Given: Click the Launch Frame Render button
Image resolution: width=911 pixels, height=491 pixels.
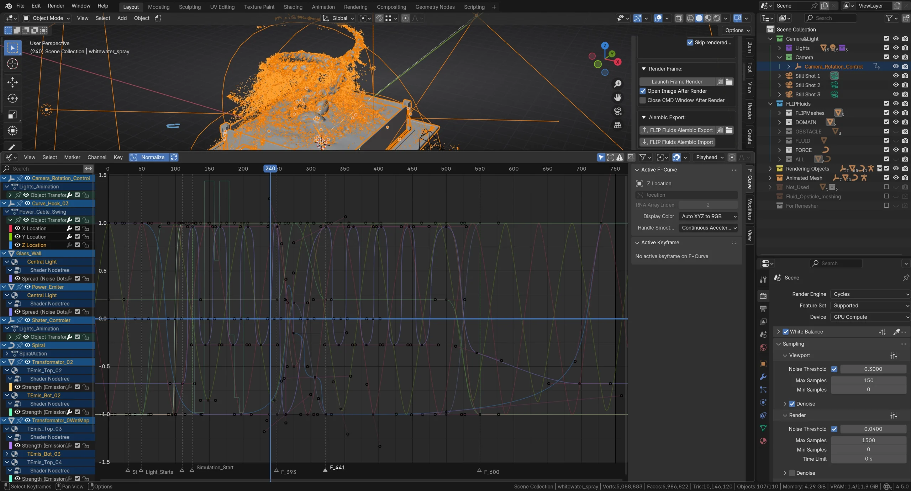Looking at the screenshot, I should click(x=677, y=81).
